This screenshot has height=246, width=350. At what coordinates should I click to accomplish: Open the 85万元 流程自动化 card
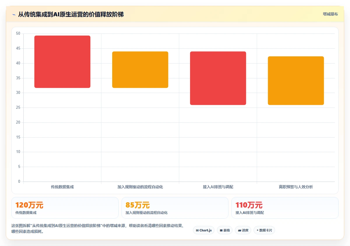[175, 208]
